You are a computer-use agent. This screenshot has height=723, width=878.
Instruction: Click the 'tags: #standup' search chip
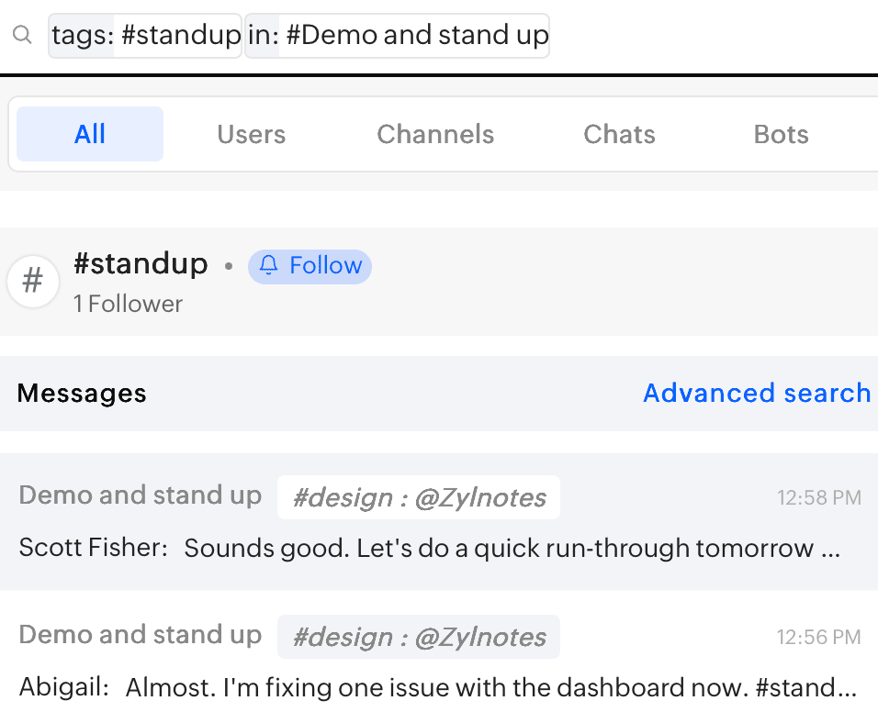pos(145,35)
